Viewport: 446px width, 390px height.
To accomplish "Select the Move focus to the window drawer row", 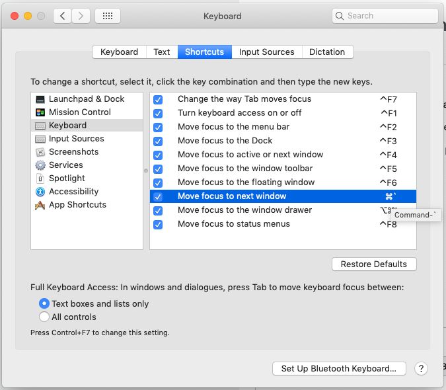I will pyautogui.click(x=283, y=210).
